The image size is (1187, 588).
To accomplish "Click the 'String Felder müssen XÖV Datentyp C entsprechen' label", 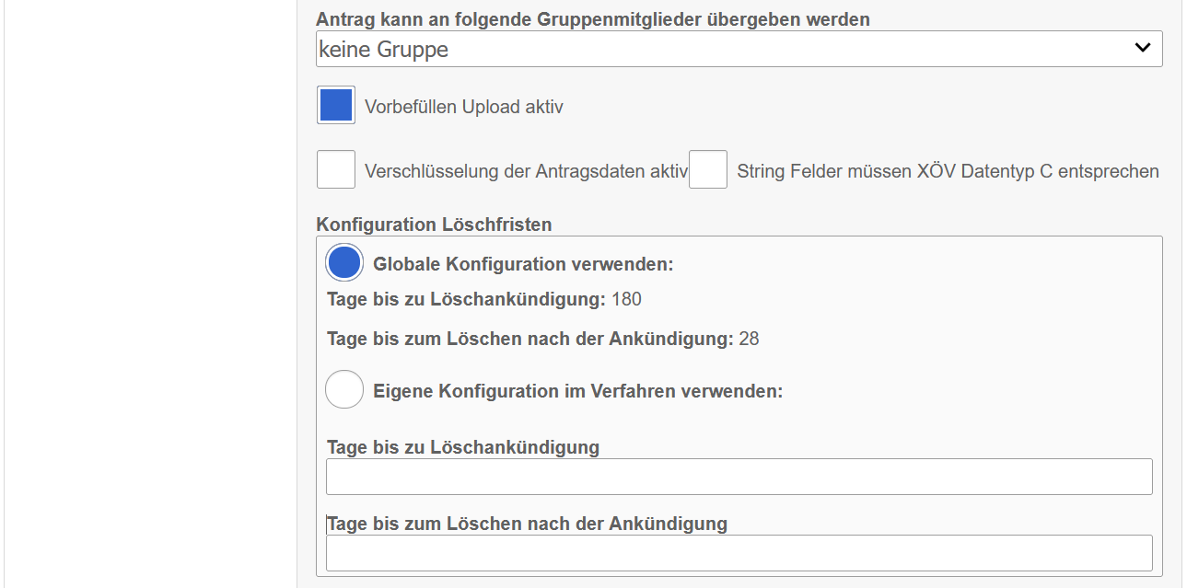I will click(x=948, y=171).
